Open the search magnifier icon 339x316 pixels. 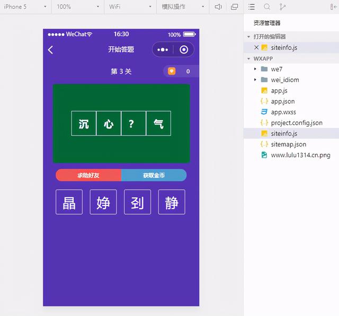(x=267, y=7)
